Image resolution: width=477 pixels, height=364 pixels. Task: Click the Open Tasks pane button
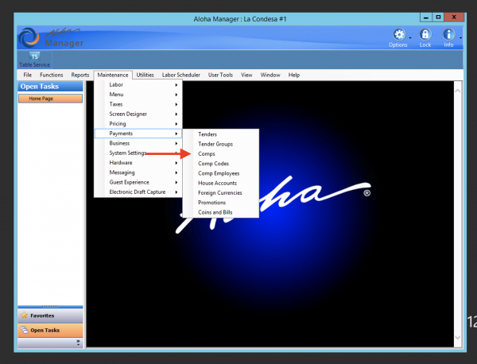(50, 331)
